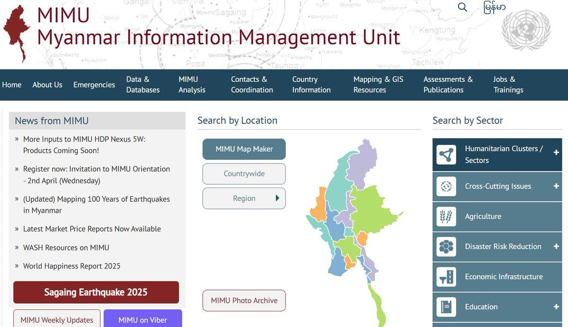Select Countrywide button

click(244, 174)
